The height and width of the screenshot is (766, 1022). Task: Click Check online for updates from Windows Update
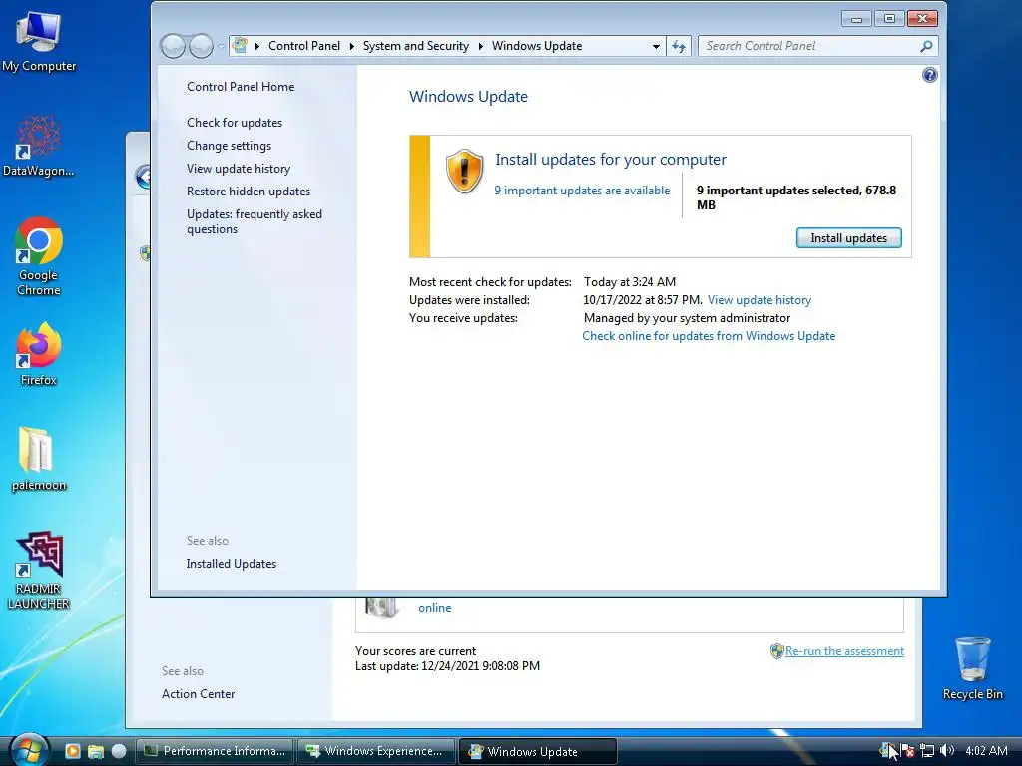click(x=709, y=336)
